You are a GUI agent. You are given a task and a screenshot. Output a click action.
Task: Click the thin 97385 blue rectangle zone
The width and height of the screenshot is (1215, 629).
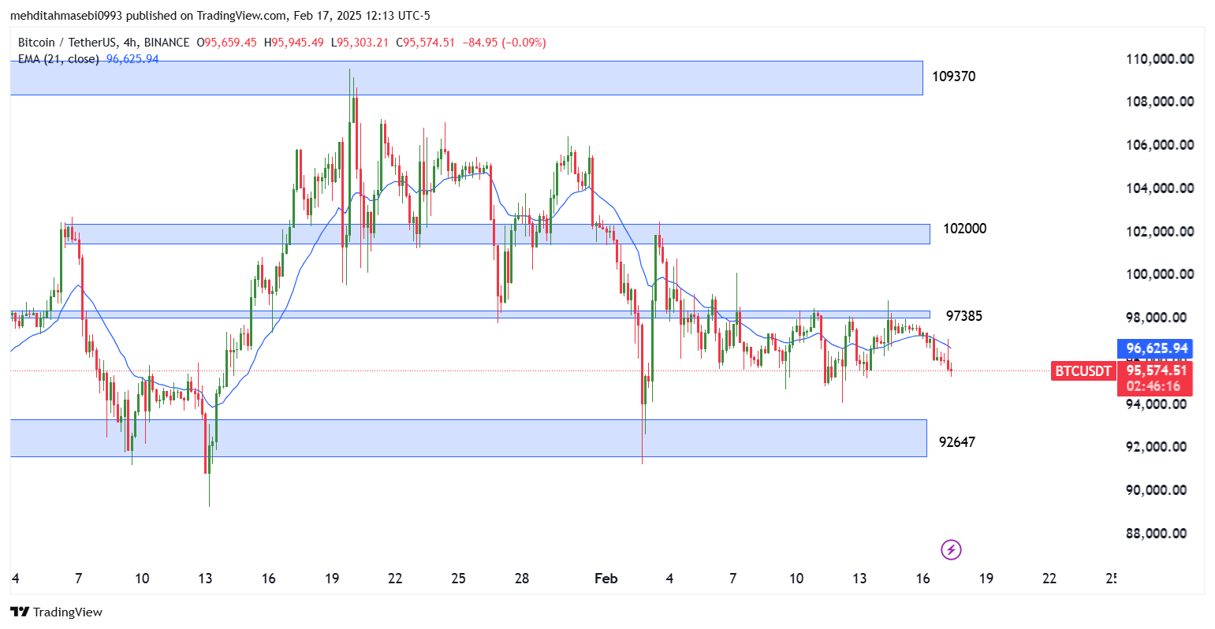[470, 314]
